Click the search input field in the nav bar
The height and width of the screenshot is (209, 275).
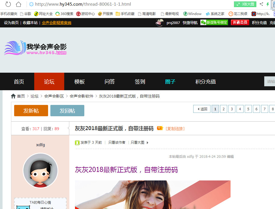270,81
